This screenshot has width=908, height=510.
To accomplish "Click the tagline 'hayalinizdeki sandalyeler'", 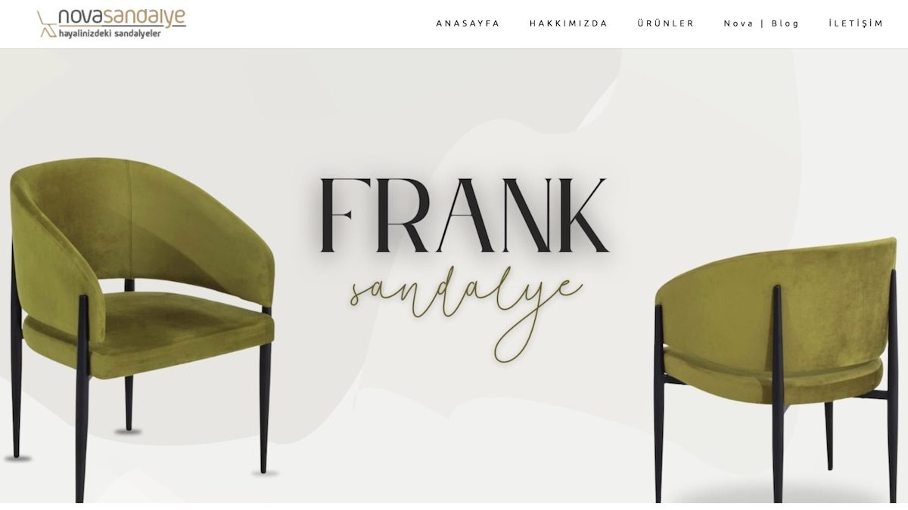I will [x=110, y=33].
